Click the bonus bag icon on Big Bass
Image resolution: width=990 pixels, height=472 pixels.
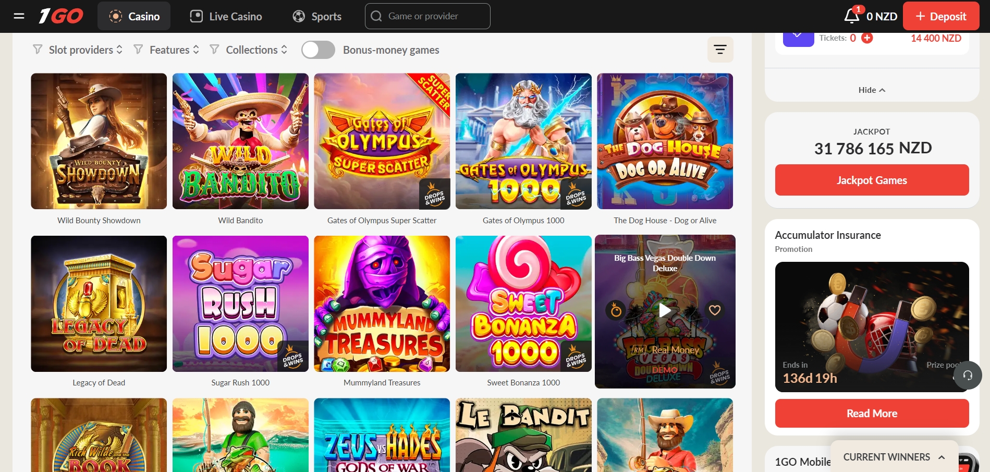[616, 310]
